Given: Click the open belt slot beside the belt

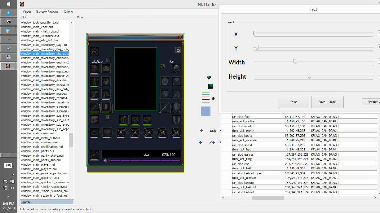Looking at the screenshot, I should coord(107,132).
